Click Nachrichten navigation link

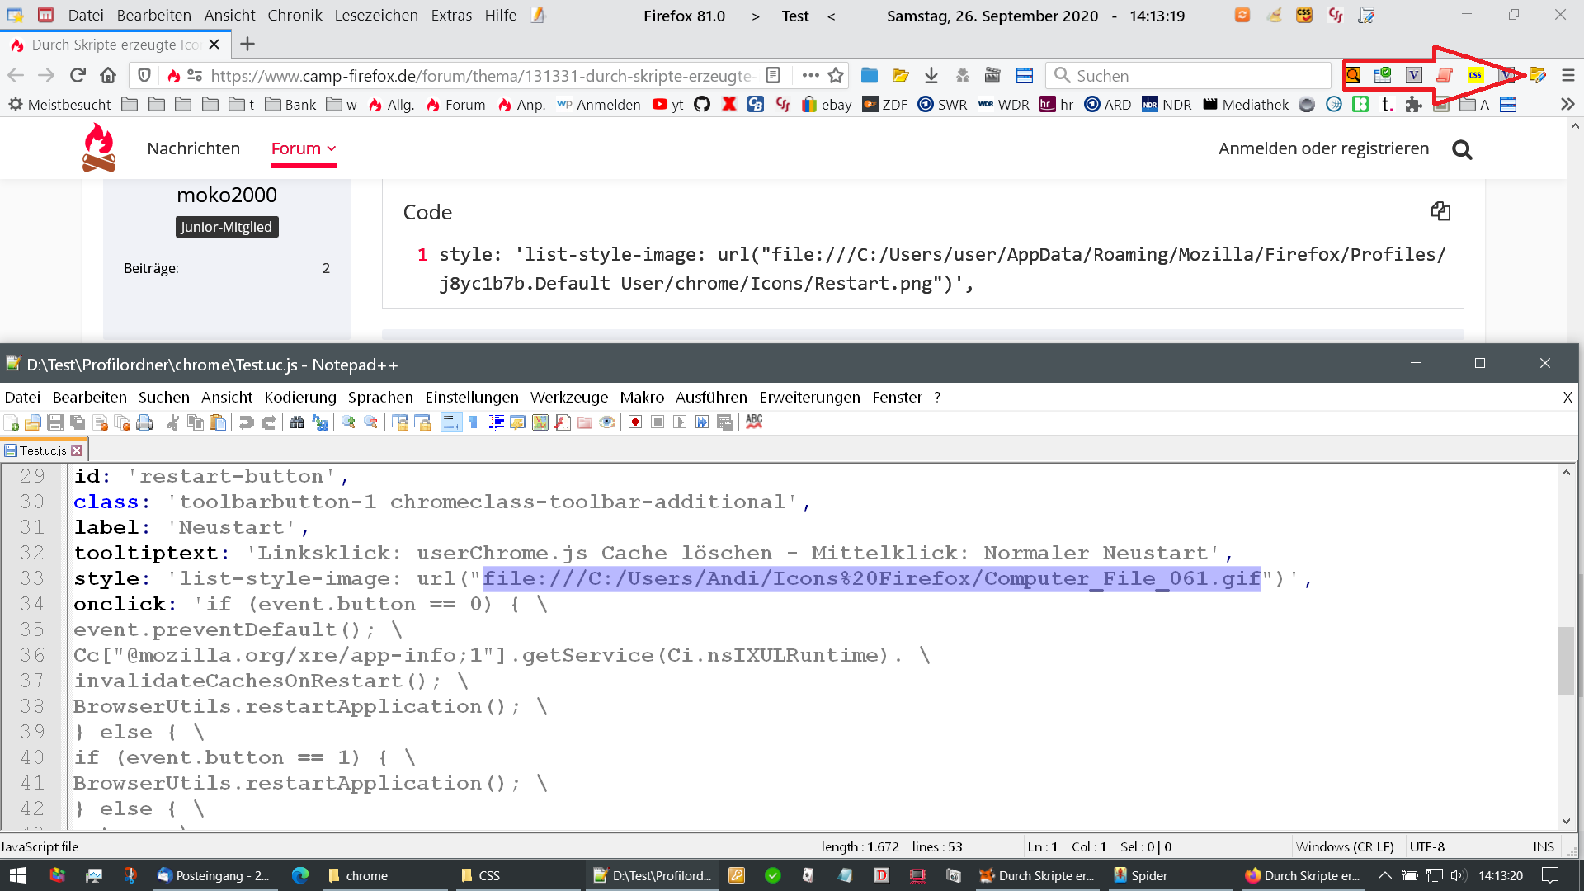194,148
